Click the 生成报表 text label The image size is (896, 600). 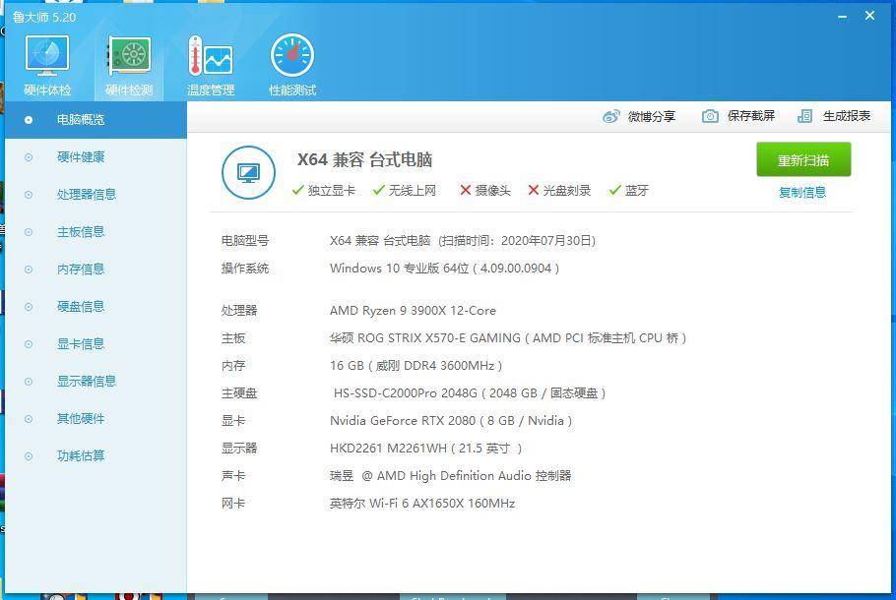[847, 116]
